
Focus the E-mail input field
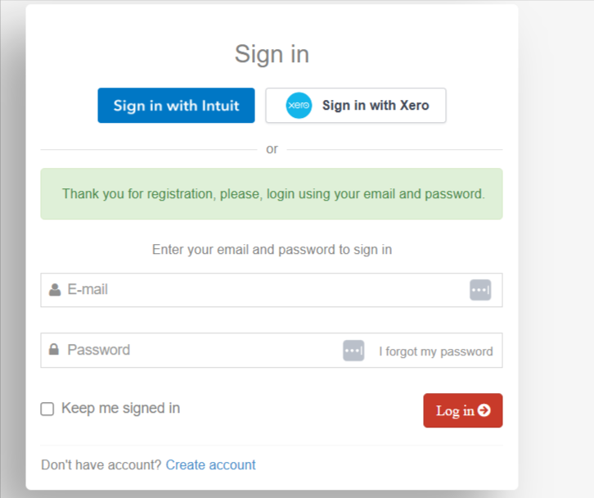(262, 290)
